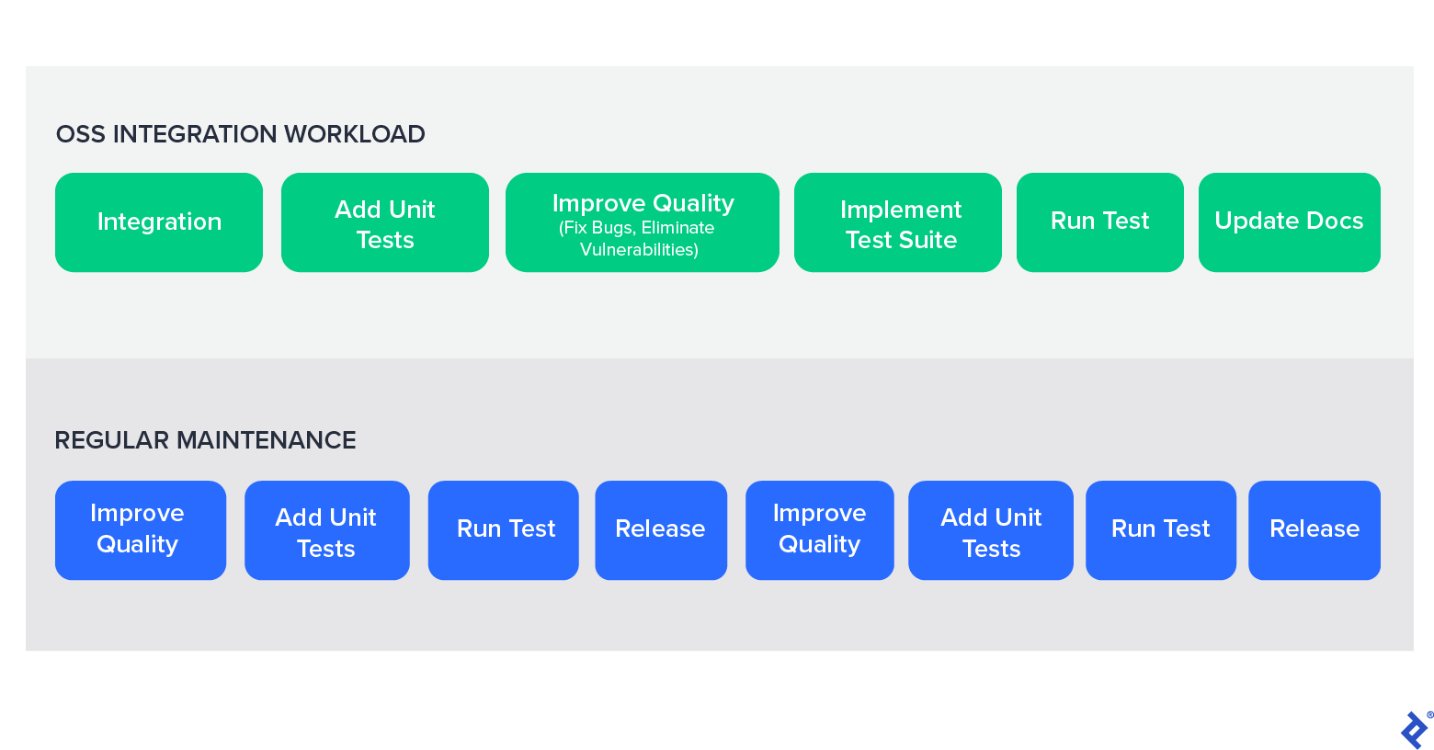Select the second Run Test maintenance step
The image size is (1434, 750).
coord(1160,529)
